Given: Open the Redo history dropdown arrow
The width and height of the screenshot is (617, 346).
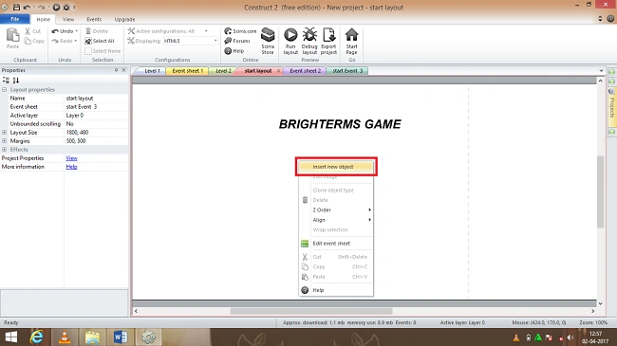Looking at the screenshot, I should [76, 41].
